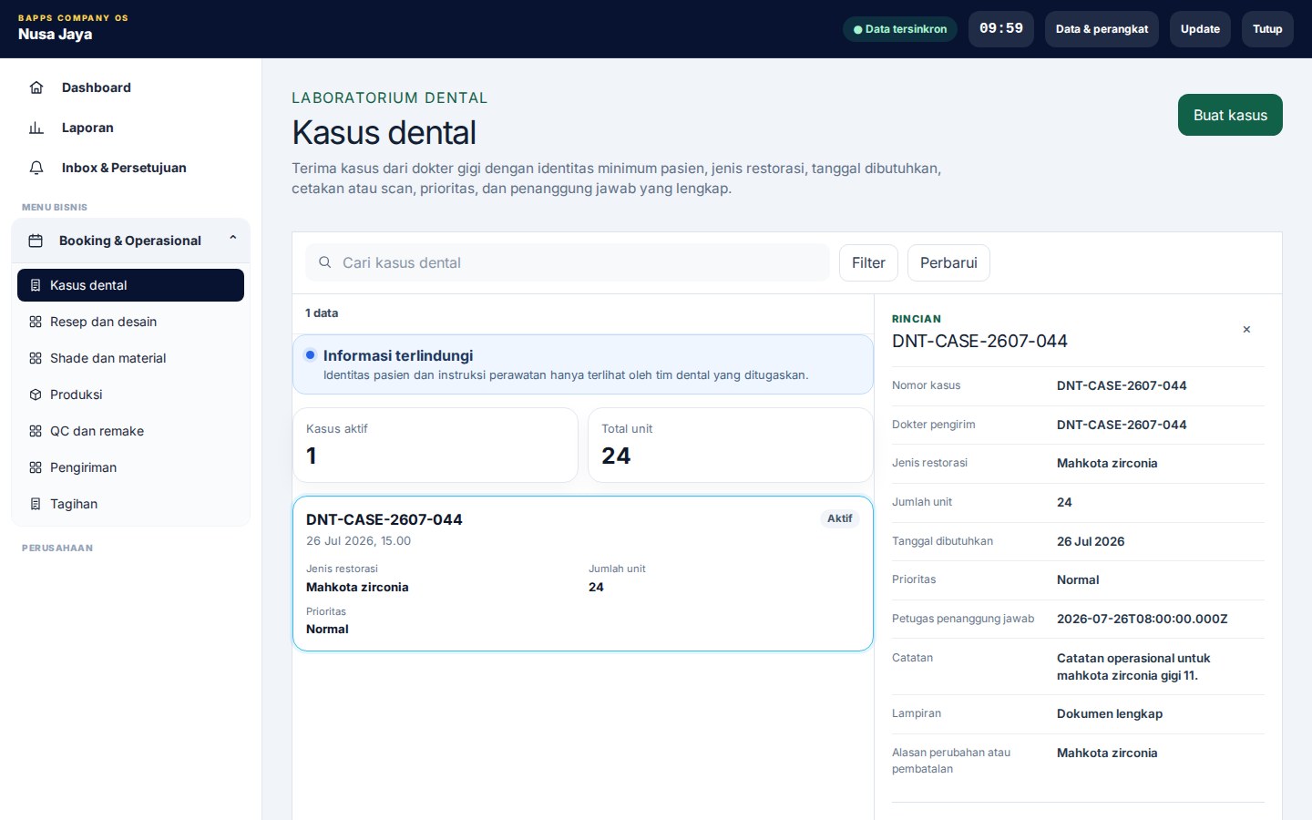Screen dimensions: 1312x820
Task: Click the Catatan operasional note text
Action: [1133, 667]
